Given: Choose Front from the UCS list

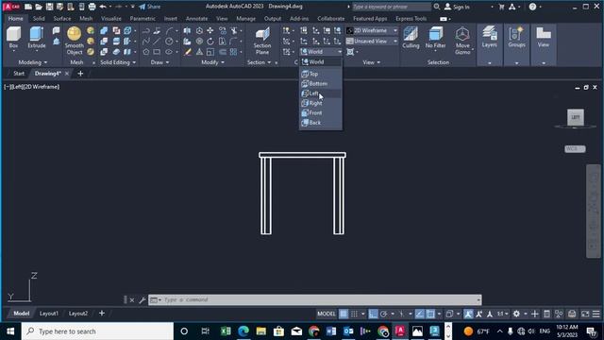Looking at the screenshot, I should pos(321,113).
